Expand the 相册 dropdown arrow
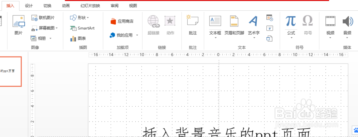Image resolution: width=358 pixels, height=137 pixels. coord(50,38)
